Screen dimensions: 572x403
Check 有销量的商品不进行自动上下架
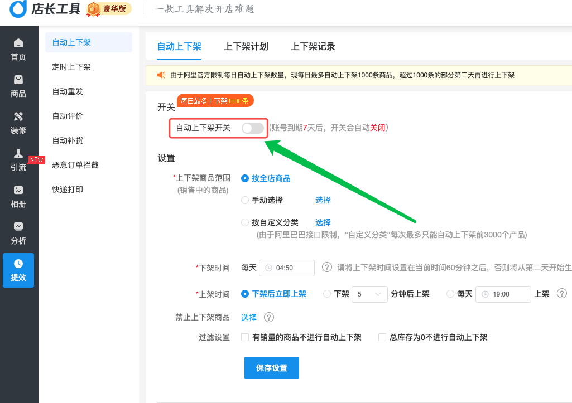245,337
